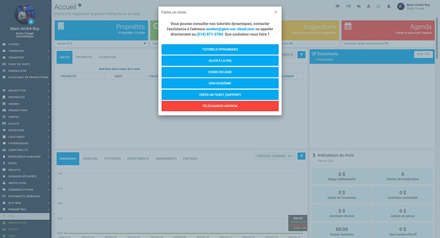The height and width of the screenshot is (238, 440).
Task: Select the Prospects tab
Action: coord(84,57)
